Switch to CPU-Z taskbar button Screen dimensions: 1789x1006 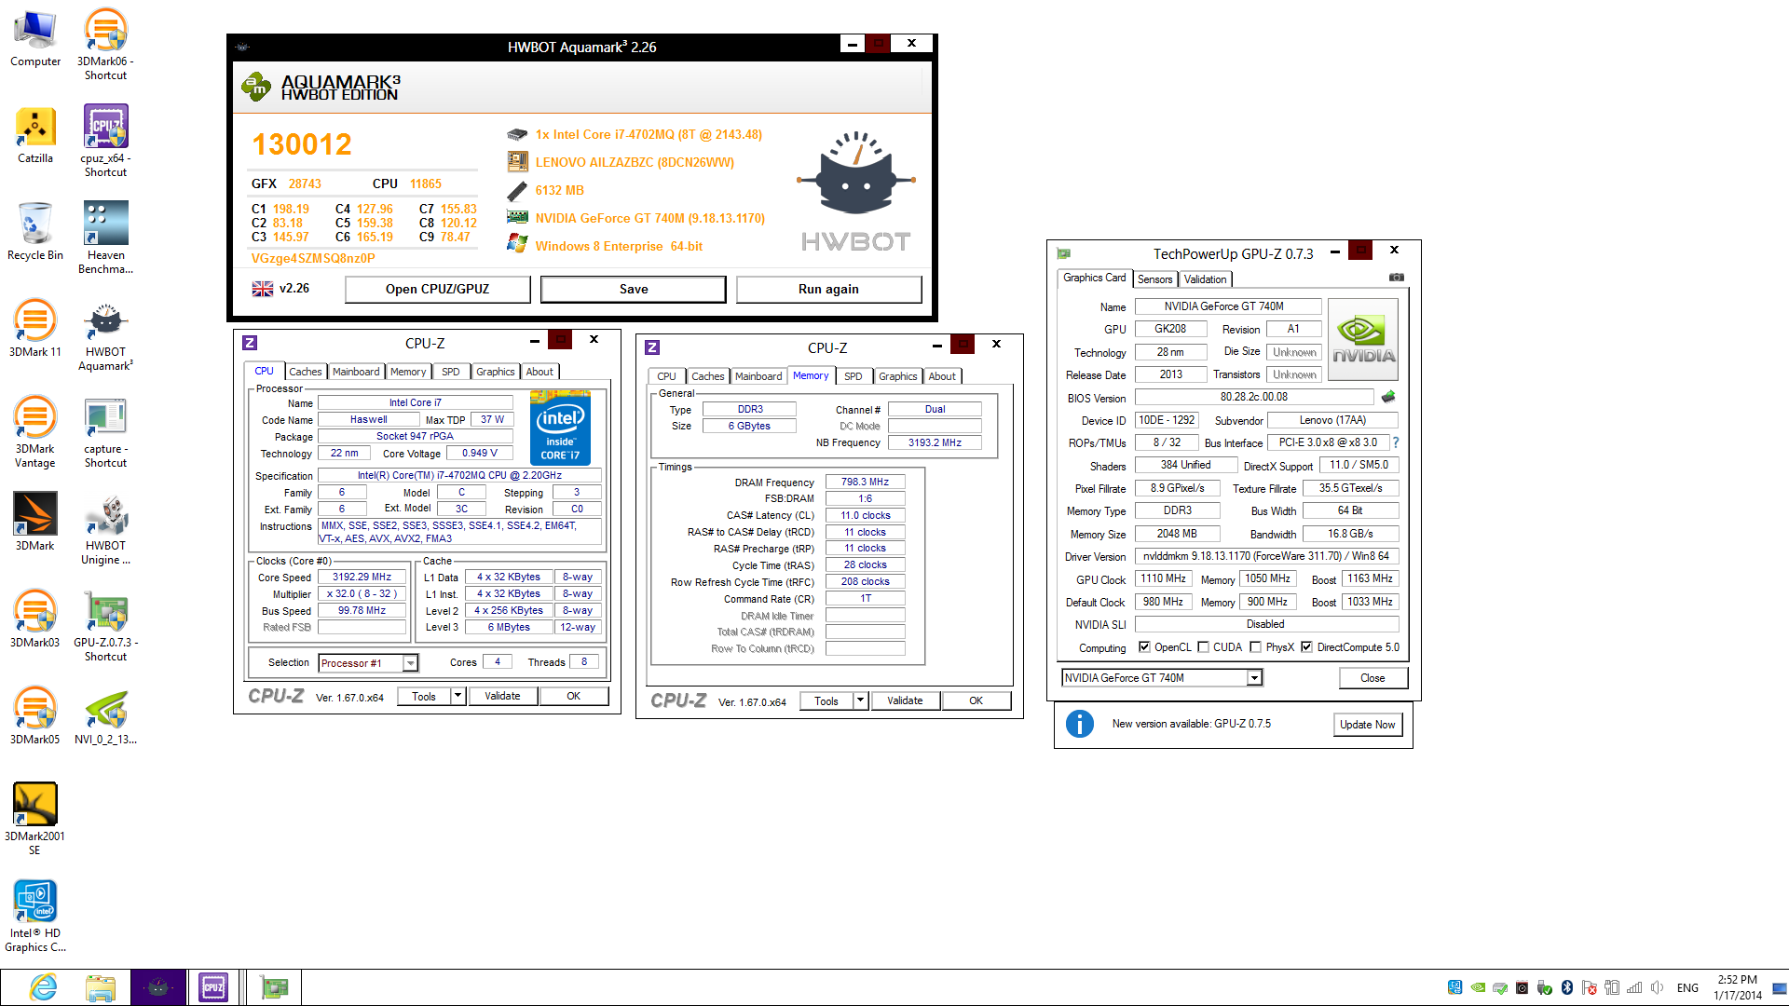[x=213, y=987]
